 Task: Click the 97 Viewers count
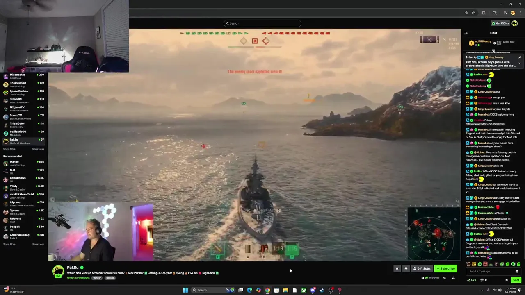[x=430, y=278]
